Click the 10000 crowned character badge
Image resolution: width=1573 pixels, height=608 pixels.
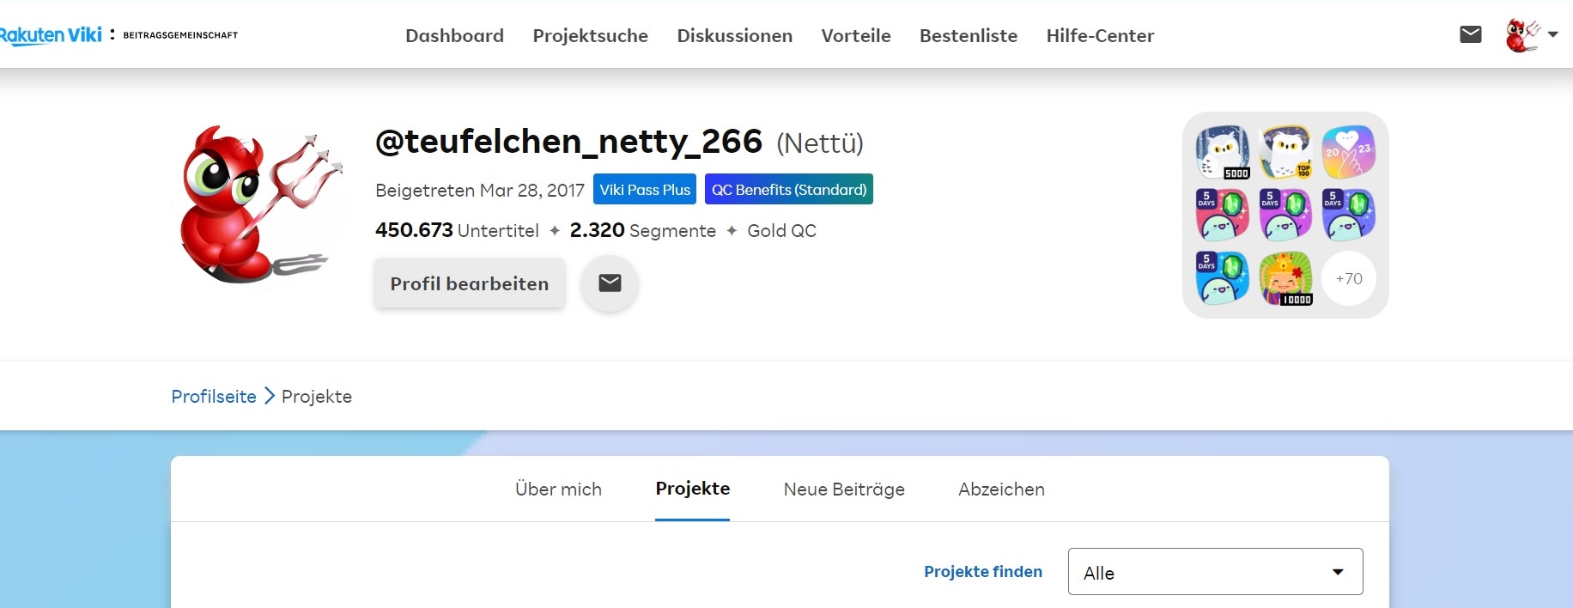(1285, 278)
